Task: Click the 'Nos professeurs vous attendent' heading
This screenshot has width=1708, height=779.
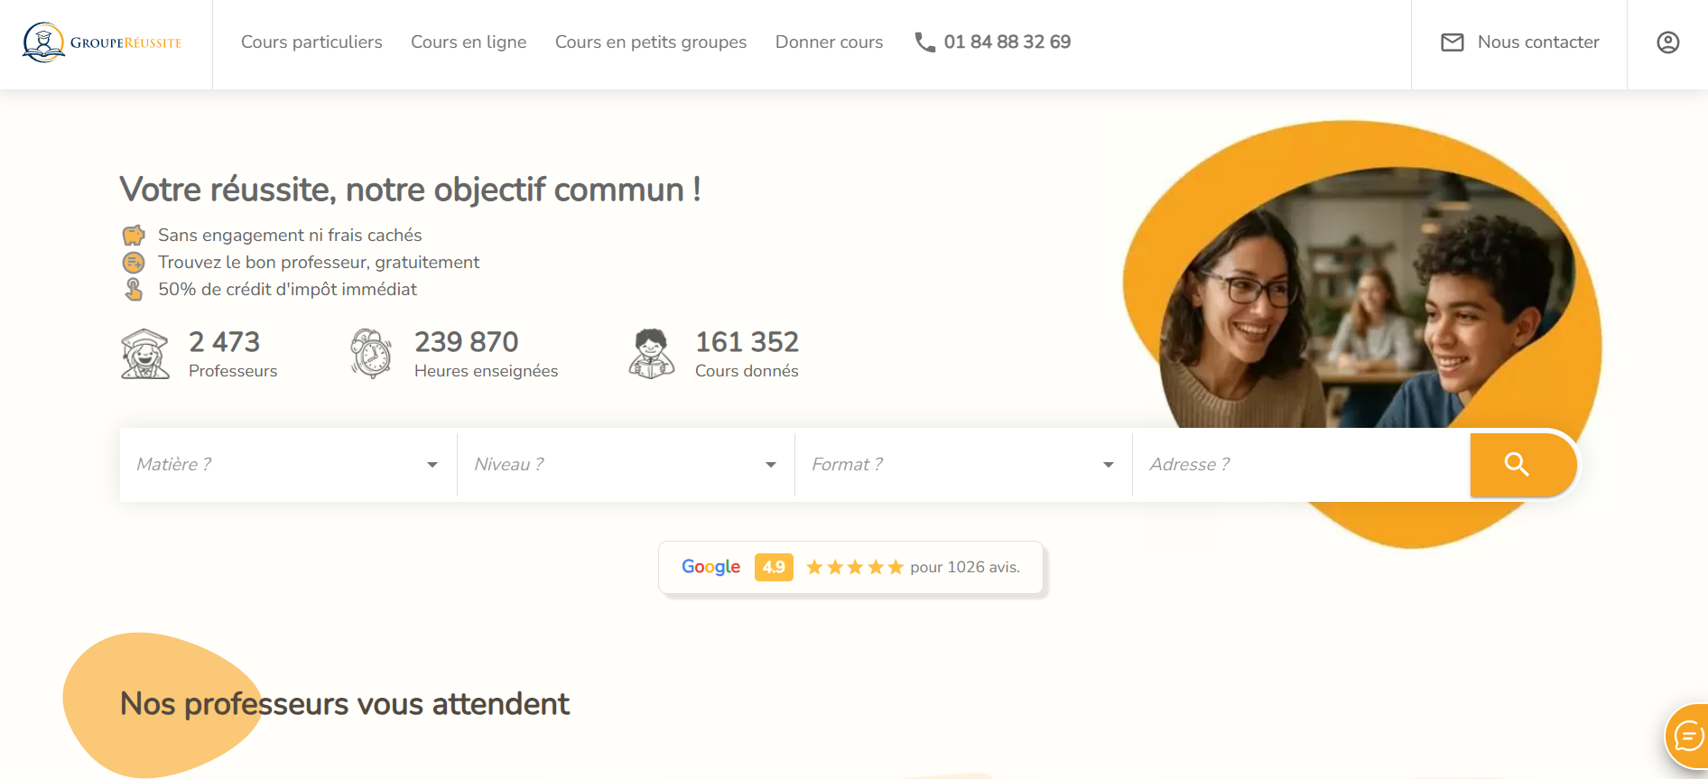Action: point(345,704)
